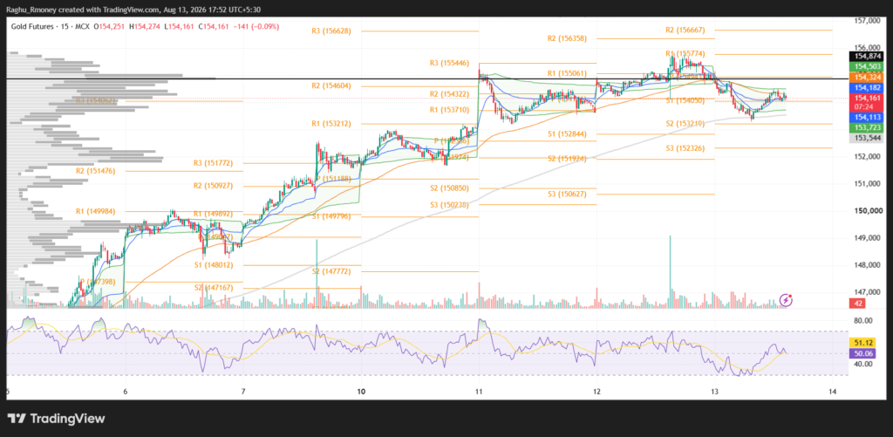Click date 6 on the time axis
Image resolution: width=893 pixels, height=437 pixels.
pos(125,392)
